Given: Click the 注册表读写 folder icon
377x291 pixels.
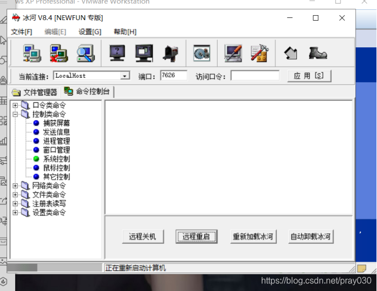Looking at the screenshot, I should tap(25, 203).
